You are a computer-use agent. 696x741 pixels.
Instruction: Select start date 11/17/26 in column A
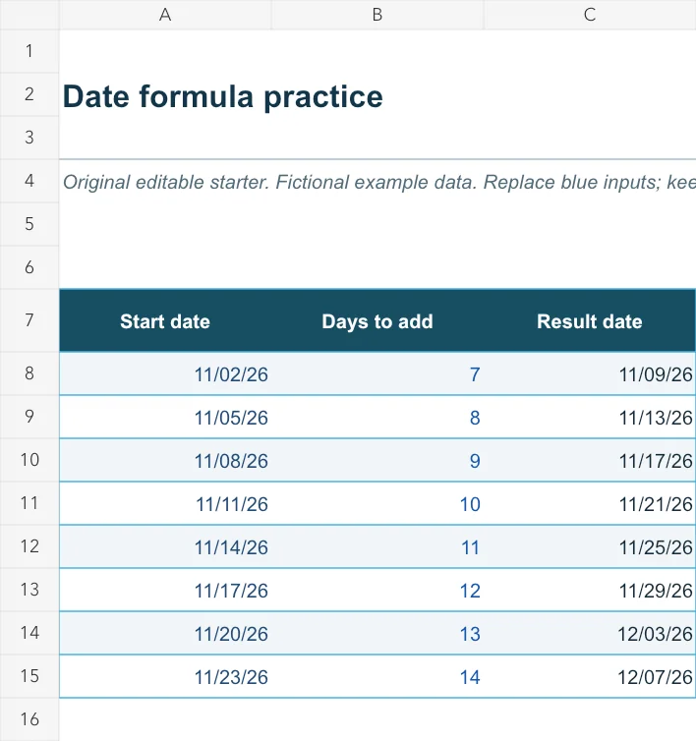(165, 590)
